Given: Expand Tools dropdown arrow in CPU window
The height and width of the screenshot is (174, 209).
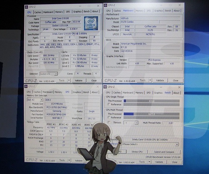Looking at the screenshot, I should (x=69, y=80).
